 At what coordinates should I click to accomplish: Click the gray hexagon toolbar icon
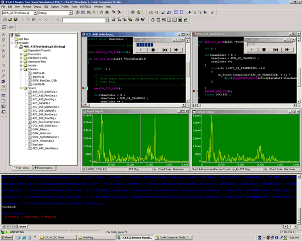coord(133,13)
